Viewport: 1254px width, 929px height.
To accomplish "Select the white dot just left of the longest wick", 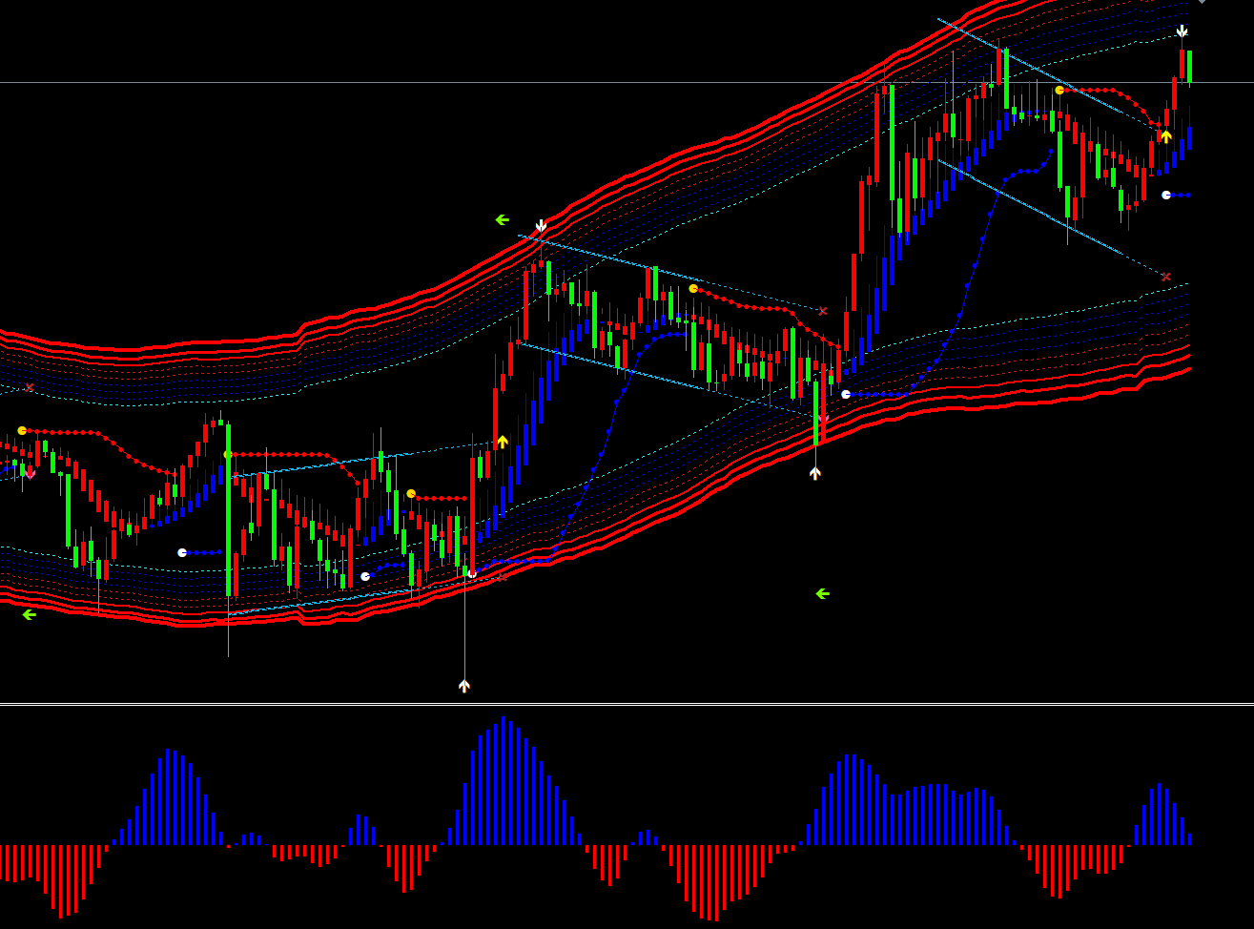I will point(365,576).
